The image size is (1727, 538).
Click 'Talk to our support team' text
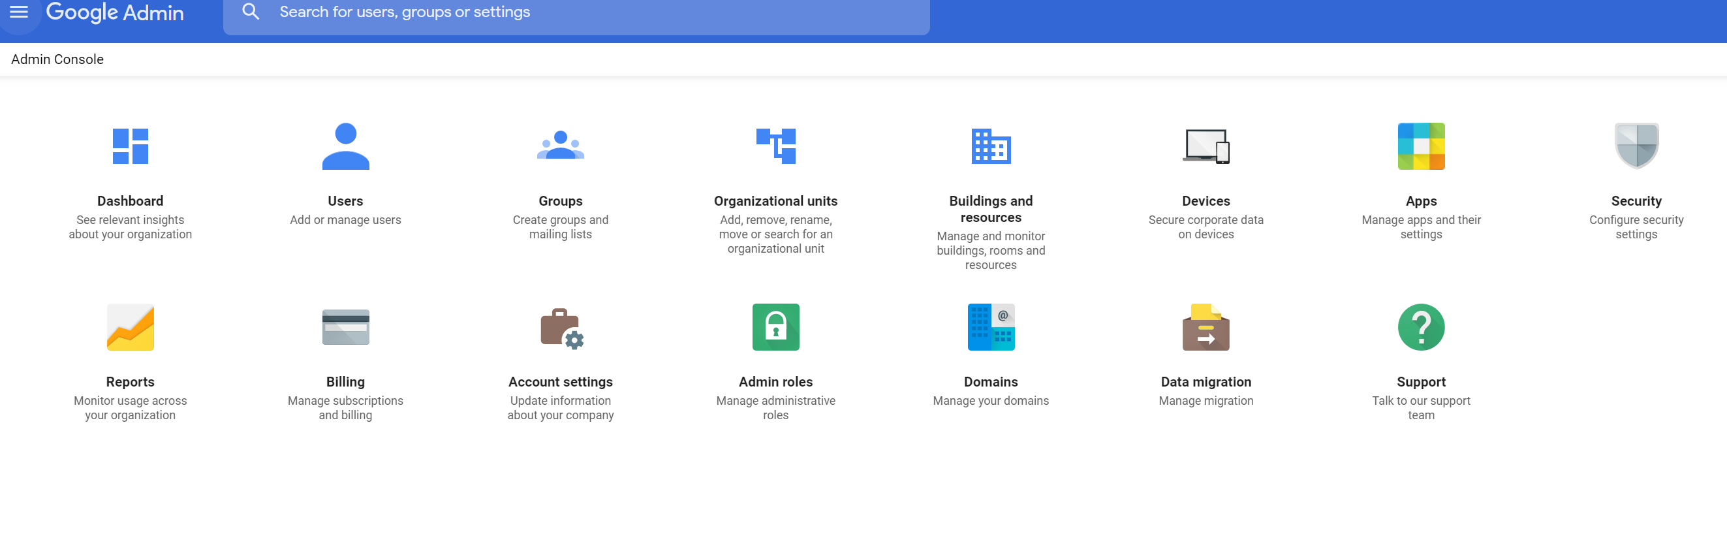coord(1422,408)
